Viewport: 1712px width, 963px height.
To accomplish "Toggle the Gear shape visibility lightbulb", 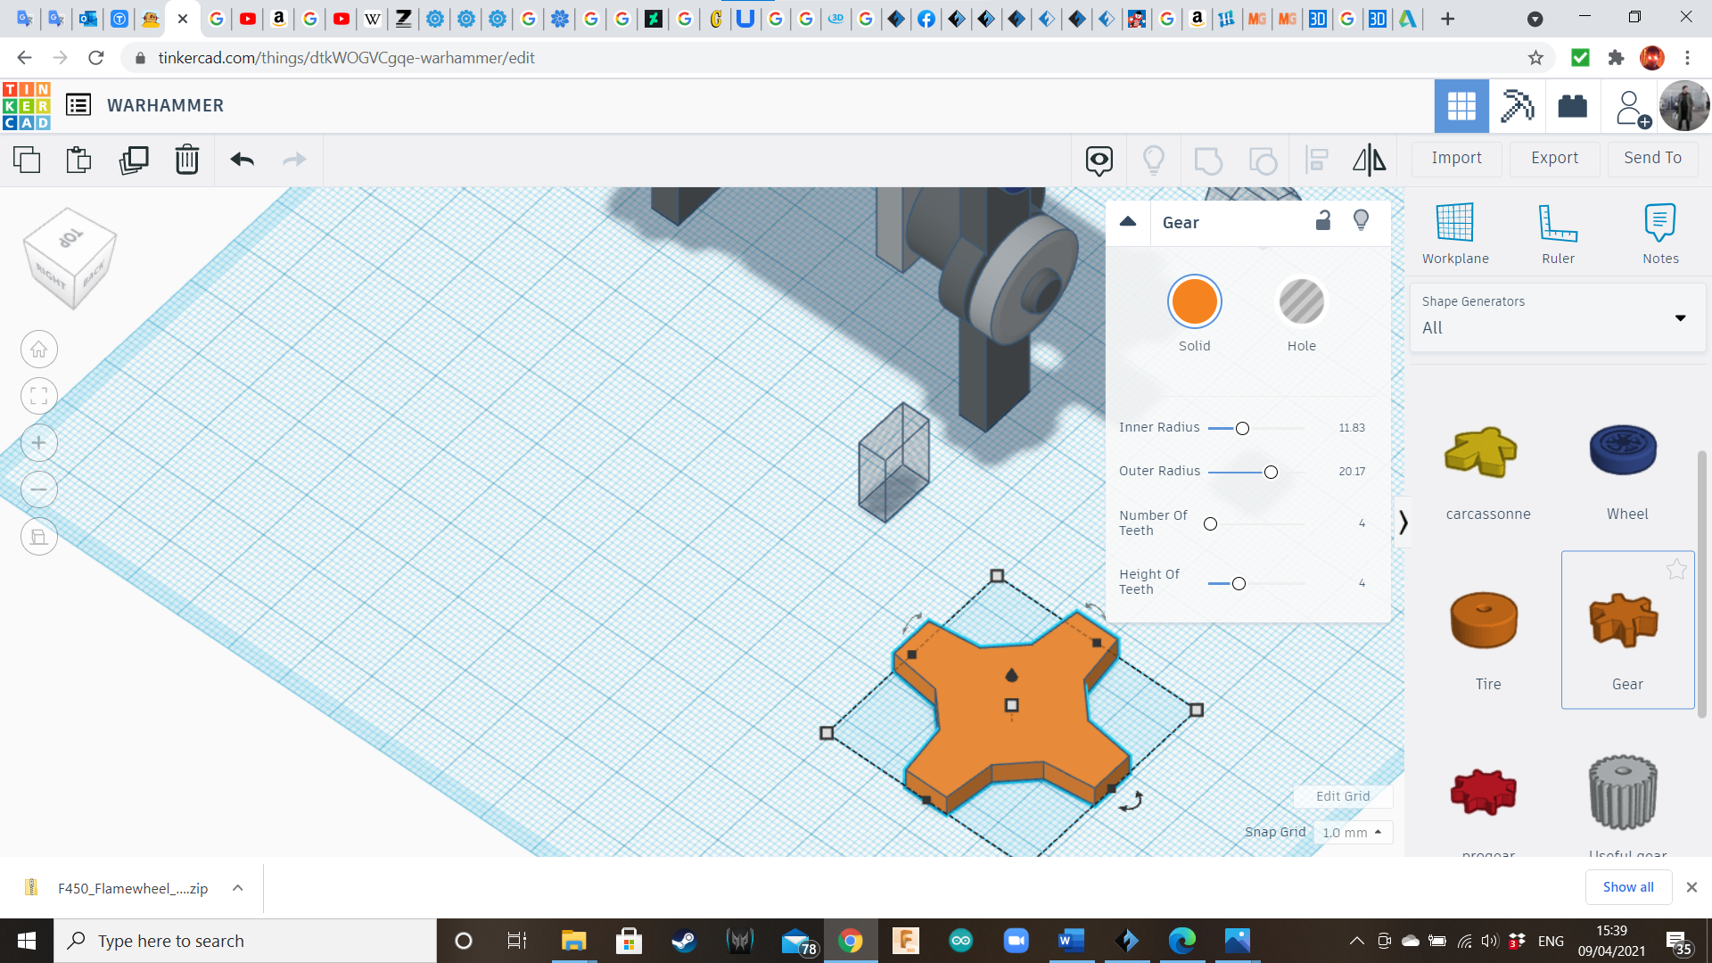I will coord(1361,221).
